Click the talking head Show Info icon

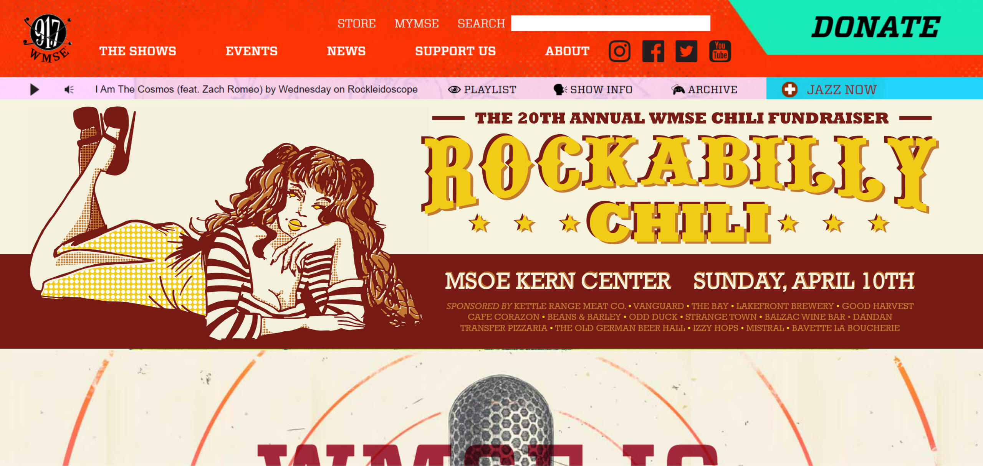click(560, 89)
